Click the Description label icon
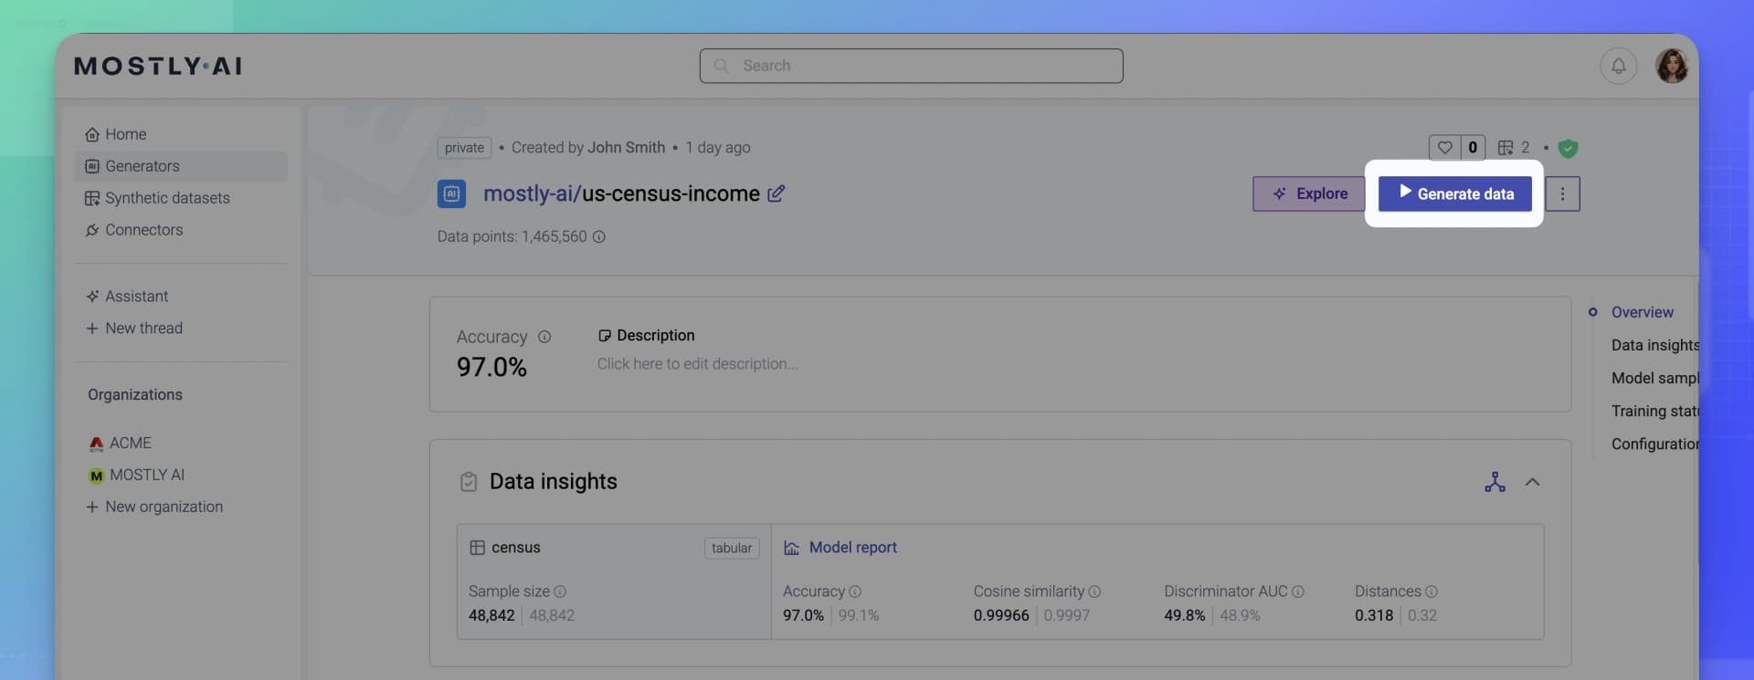The height and width of the screenshot is (680, 1754). point(604,336)
